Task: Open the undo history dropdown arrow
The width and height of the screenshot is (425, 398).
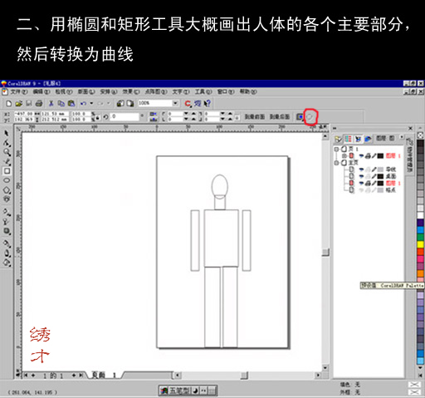Action: click(x=91, y=104)
